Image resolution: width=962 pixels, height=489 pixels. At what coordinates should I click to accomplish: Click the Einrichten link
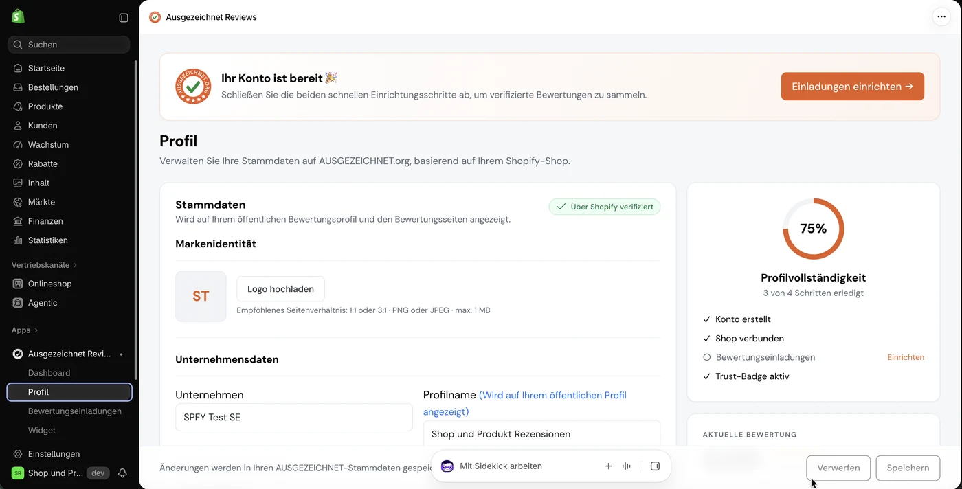(x=906, y=357)
